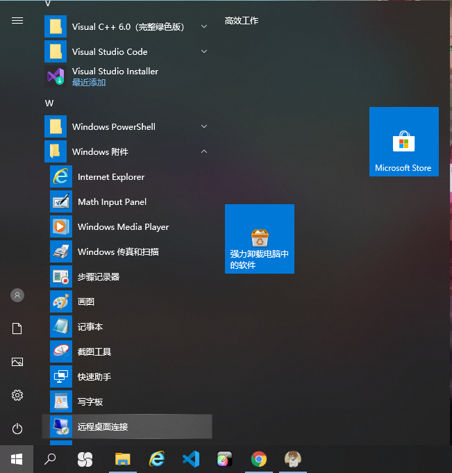Open the Microsoft Store tile

[x=404, y=142]
